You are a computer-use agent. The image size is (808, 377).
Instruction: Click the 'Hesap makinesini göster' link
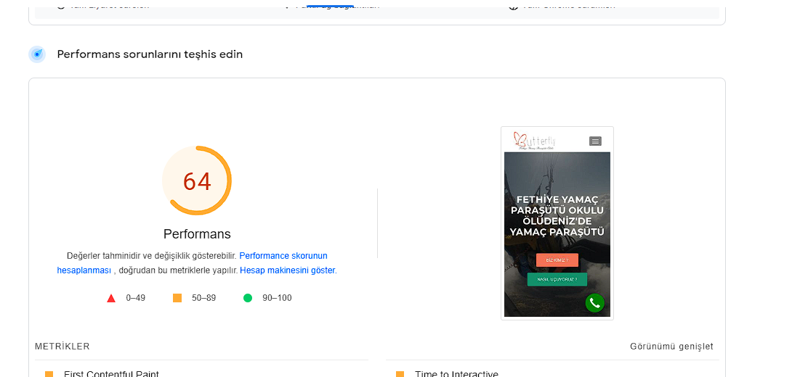click(x=288, y=270)
